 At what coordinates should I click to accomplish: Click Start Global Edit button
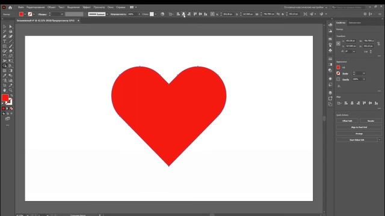click(357, 140)
